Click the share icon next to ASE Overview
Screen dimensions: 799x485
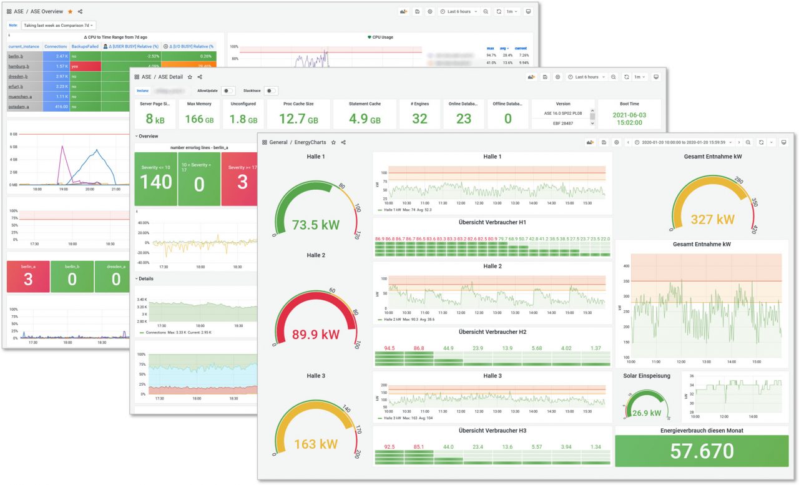81,11
